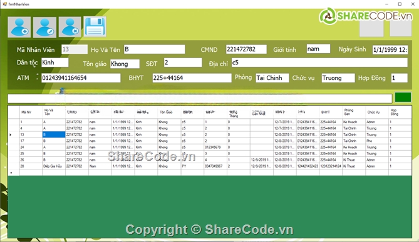Select the row selector for employee 17

(14, 141)
